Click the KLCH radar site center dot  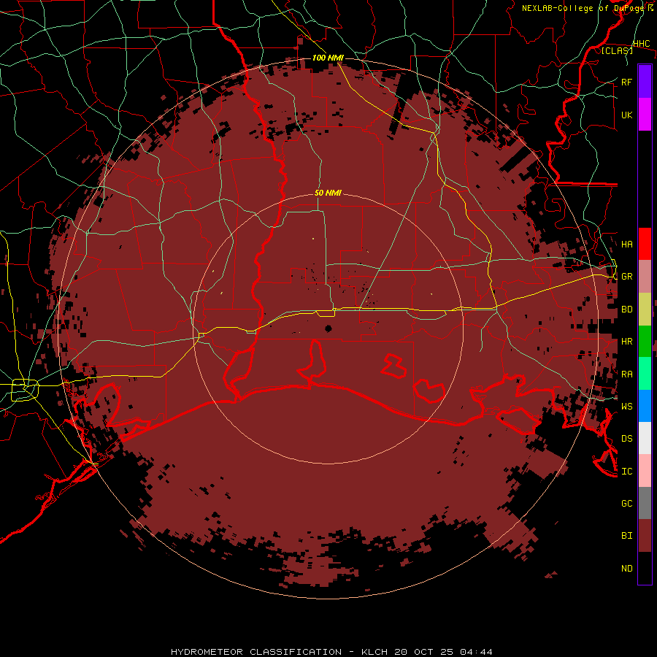click(328, 328)
